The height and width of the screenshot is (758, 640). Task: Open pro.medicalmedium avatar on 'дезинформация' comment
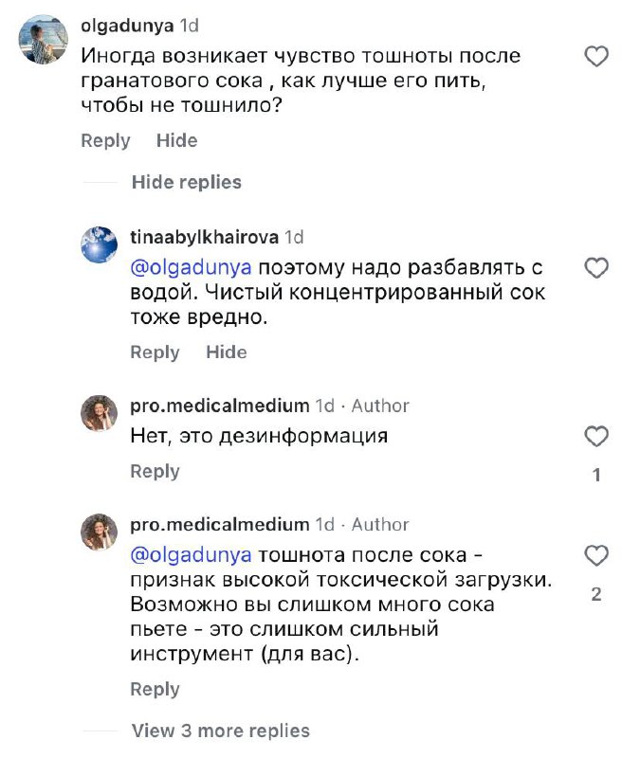coord(100,413)
